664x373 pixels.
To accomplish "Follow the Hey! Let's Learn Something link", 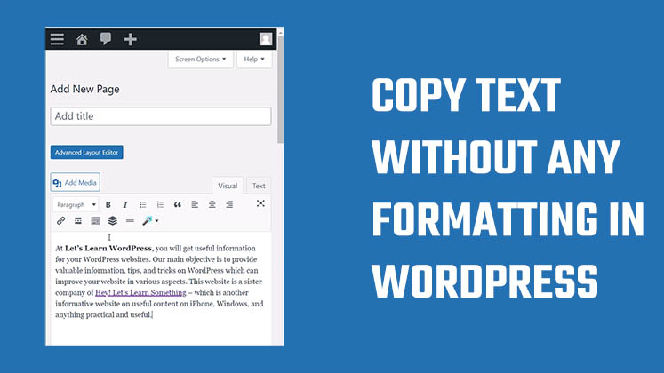I will point(140,293).
